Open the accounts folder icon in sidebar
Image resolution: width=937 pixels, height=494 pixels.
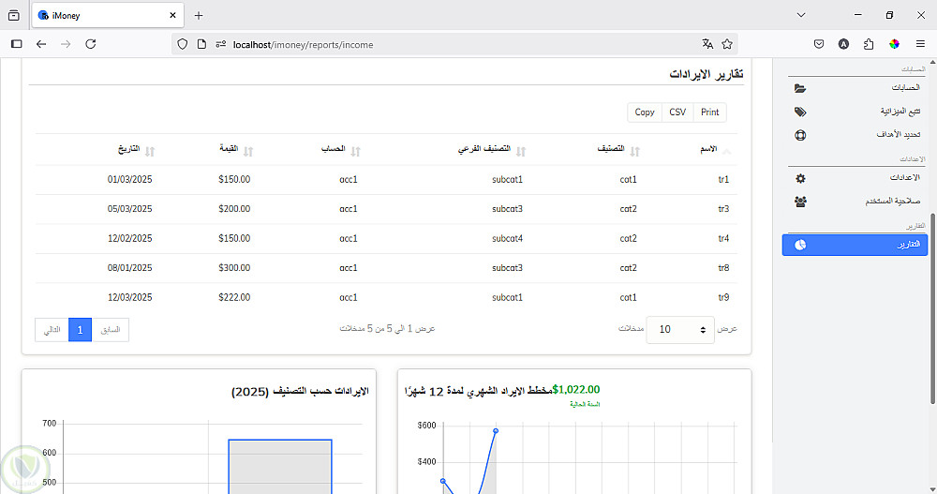pyautogui.click(x=800, y=88)
